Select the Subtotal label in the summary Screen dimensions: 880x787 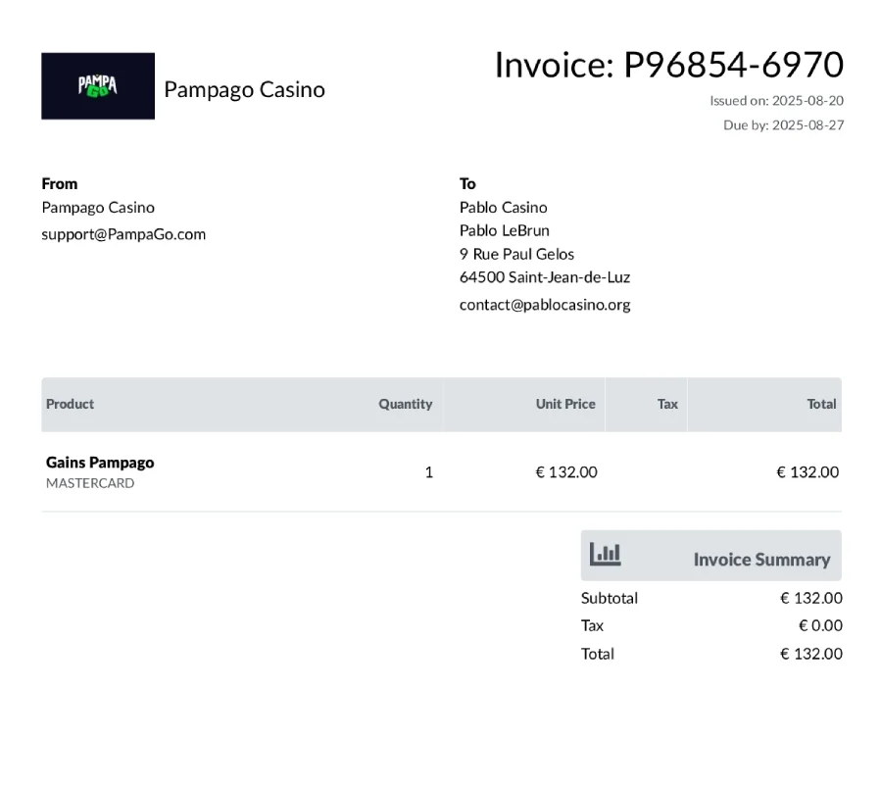tap(610, 598)
